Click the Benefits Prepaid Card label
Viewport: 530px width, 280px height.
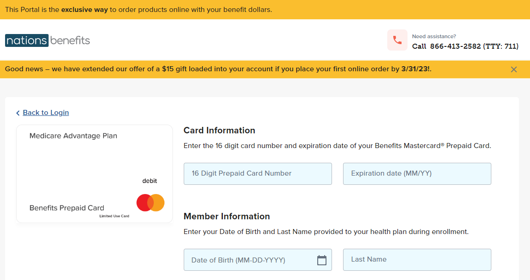click(66, 208)
